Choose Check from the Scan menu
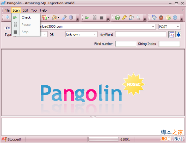Viewport: 186px width, 143px height. [26, 17]
